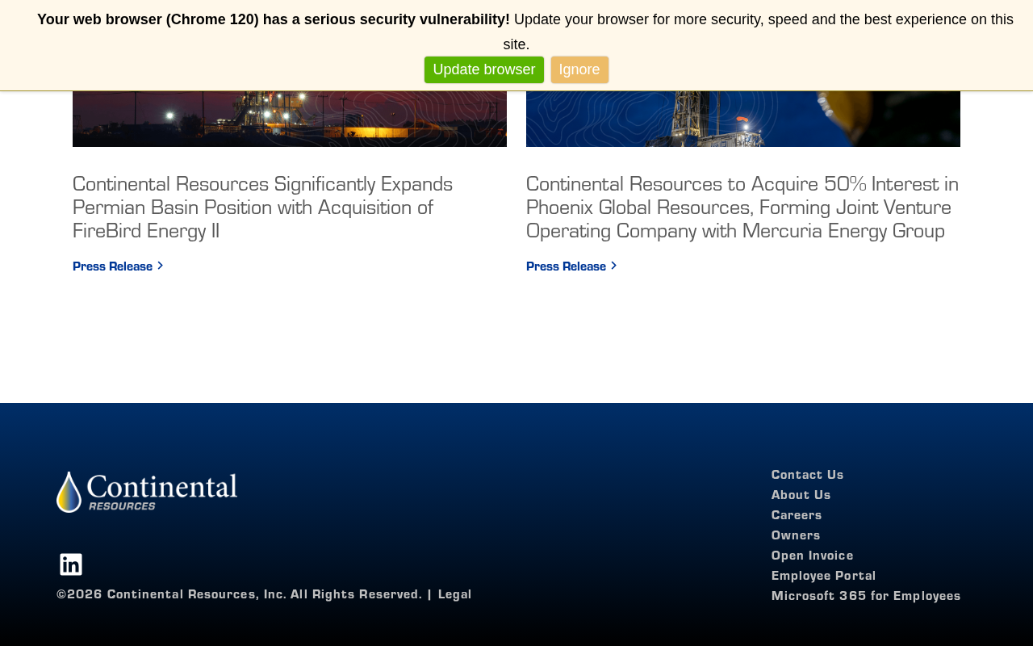Visit the Careers footer link

[x=797, y=515]
